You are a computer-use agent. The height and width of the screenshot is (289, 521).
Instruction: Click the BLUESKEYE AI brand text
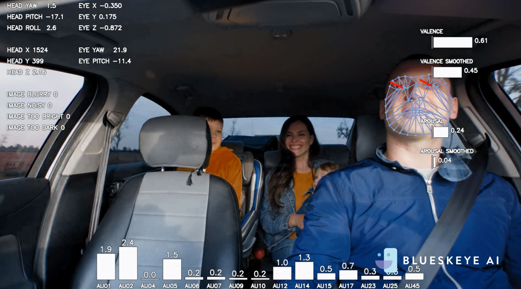pos(450,261)
